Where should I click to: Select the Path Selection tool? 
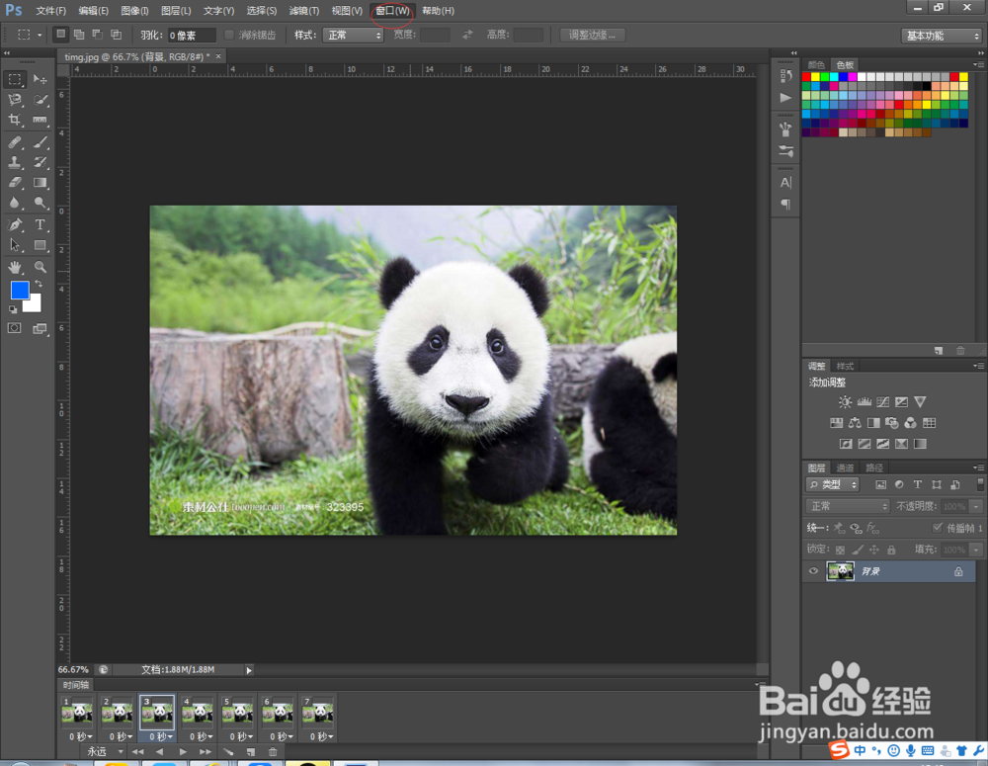pyautogui.click(x=15, y=244)
